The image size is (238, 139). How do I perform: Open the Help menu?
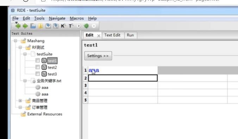coord(92,18)
